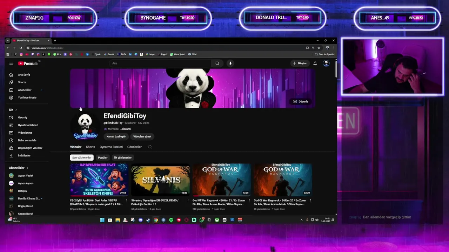Show hidden system tray icons
Viewport: 449px width, 252px height.
click(x=301, y=220)
